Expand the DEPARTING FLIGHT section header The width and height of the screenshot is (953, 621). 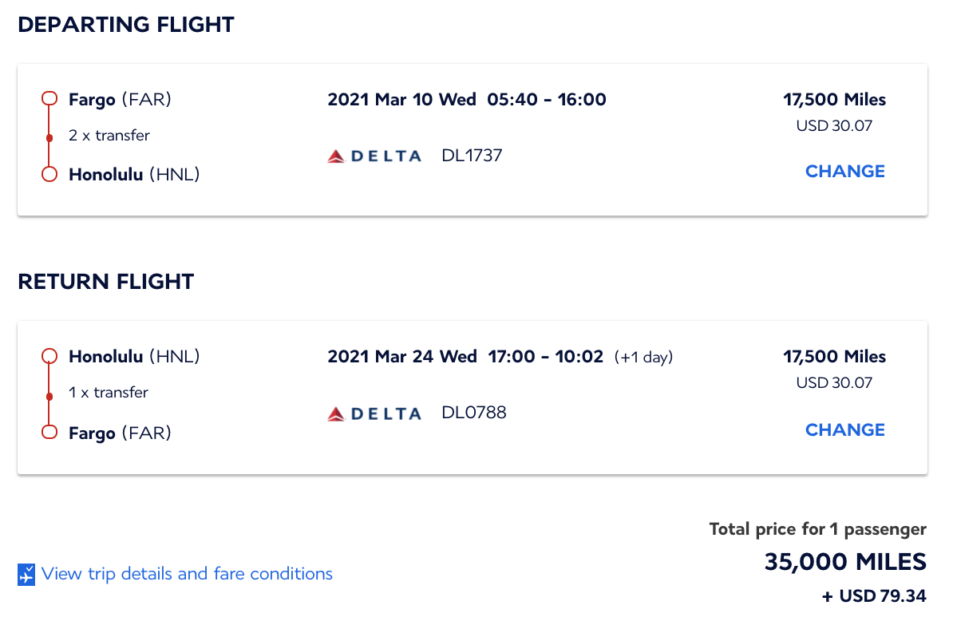point(127,25)
